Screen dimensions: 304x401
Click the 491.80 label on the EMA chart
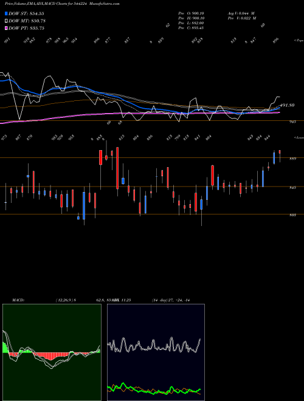(x=287, y=105)
